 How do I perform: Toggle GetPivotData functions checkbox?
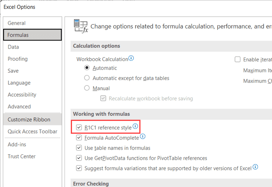[x=79, y=158]
